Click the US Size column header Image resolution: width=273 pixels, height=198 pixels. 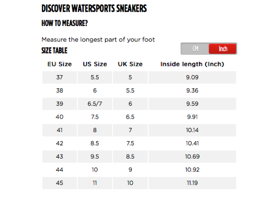tap(95, 64)
